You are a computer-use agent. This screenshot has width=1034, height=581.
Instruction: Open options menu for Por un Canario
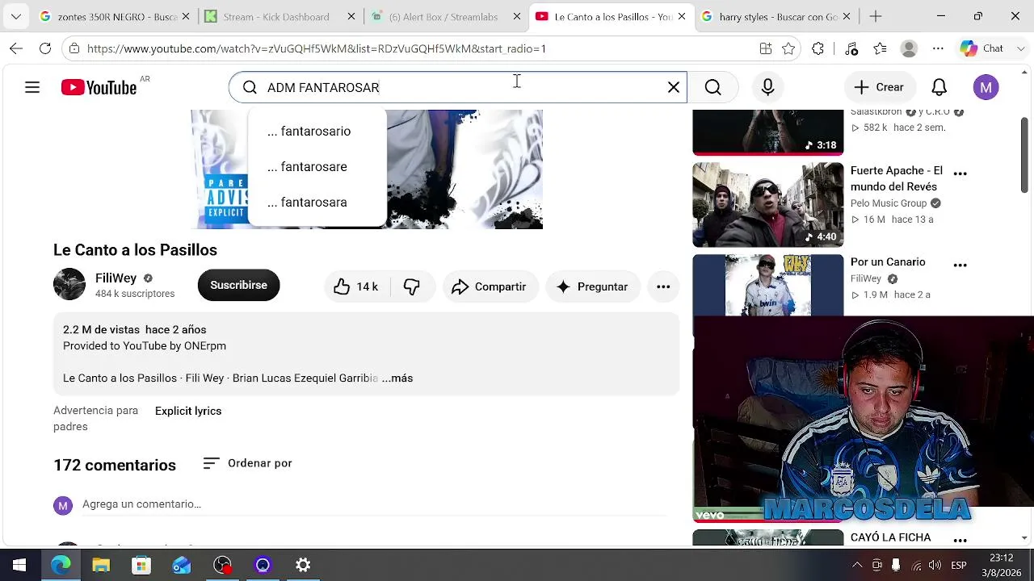pyautogui.click(x=960, y=265)
